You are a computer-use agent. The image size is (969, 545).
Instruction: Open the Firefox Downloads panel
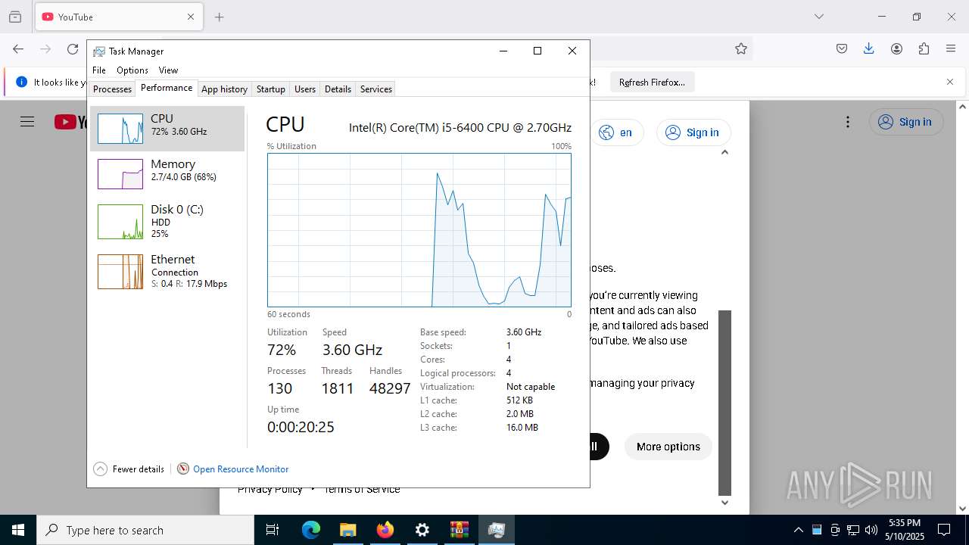point(869,48)
